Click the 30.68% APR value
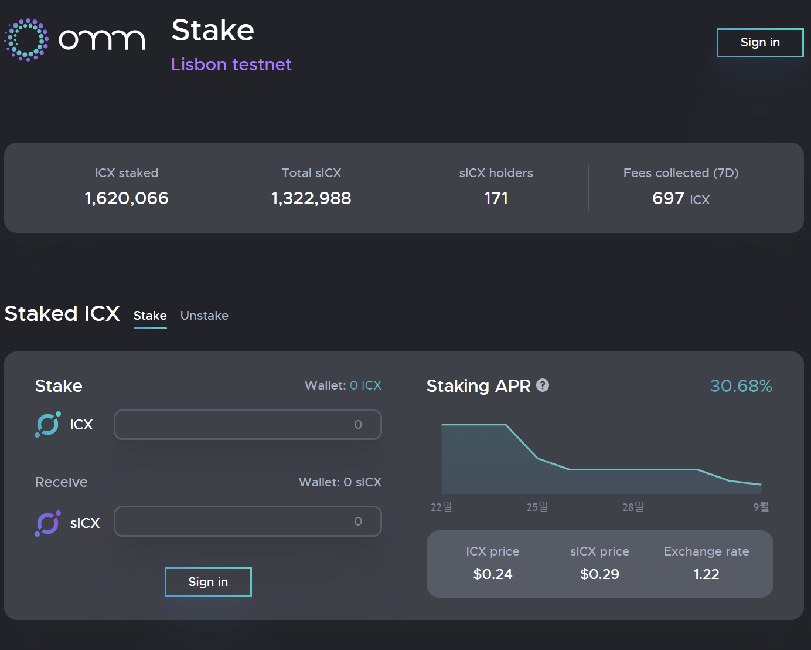This screenshot has width=811, height=650. [741, 386]
